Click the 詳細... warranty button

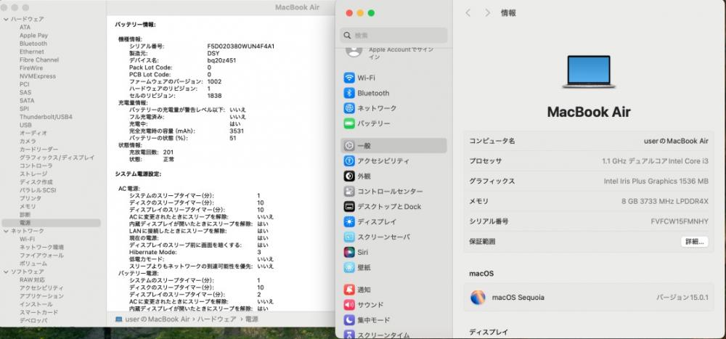click(x=694, y=242)
